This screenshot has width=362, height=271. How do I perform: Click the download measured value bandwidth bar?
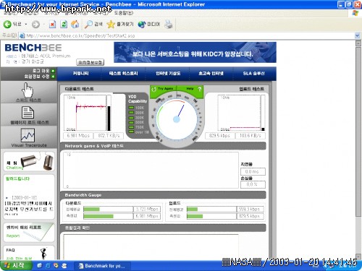point(109,216)
